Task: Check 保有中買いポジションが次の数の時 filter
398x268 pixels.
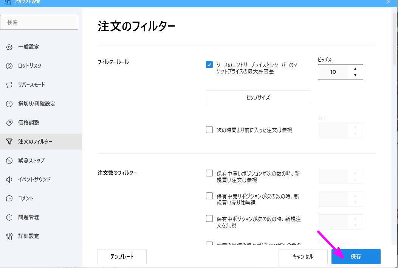Action: (209, 173)
